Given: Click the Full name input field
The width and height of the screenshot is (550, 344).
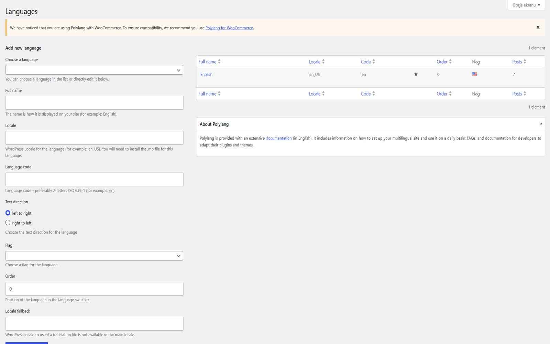Looking at the screenshot, I should 94,103.
